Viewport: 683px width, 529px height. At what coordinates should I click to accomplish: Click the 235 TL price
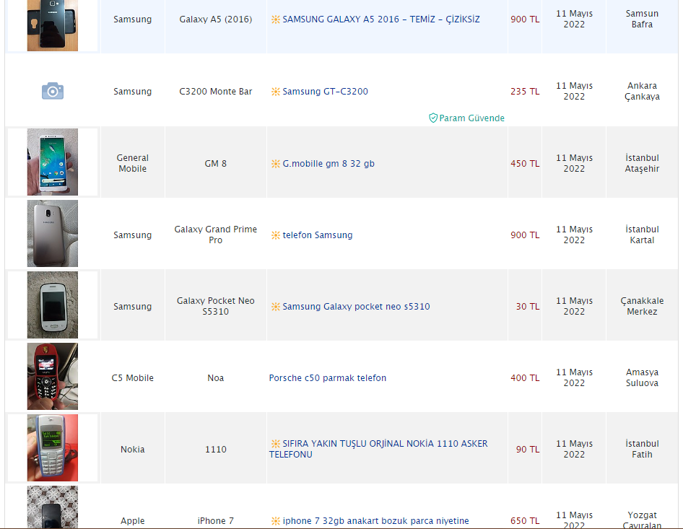click(525, 92)
